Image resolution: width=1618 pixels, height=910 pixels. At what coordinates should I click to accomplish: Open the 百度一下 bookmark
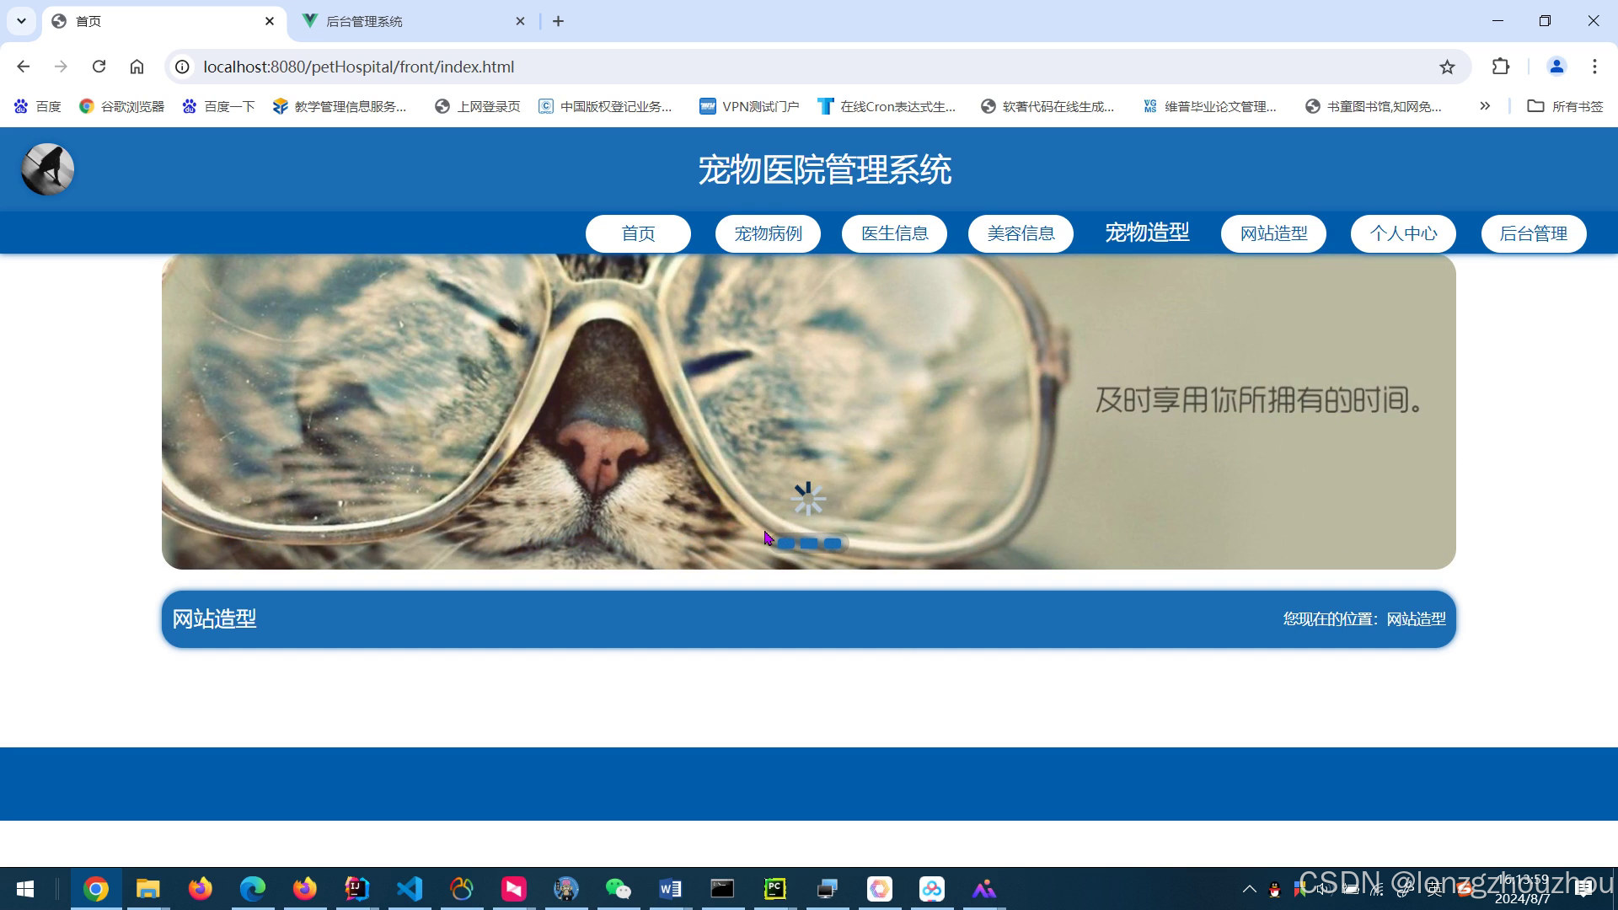click(219, 106)
